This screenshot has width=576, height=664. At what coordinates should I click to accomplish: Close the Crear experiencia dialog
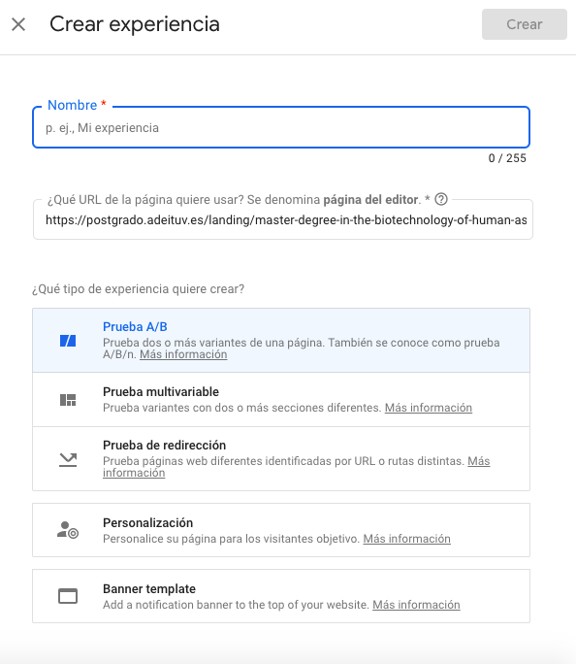tap(18, 24)
